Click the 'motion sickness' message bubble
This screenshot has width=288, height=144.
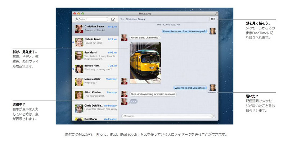pyautogui.click(x=153, y=94)
